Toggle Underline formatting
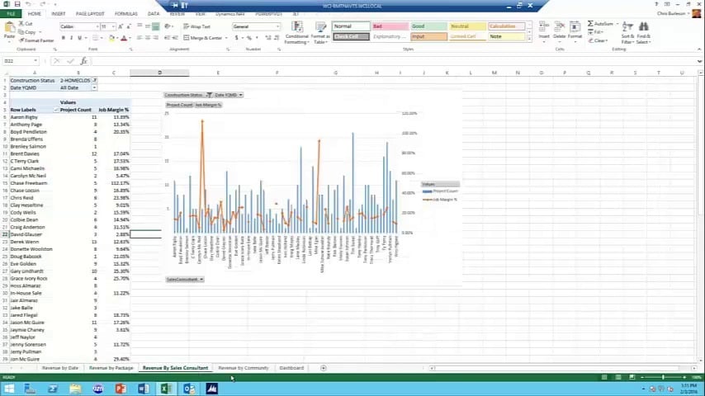The image size is (705, 396). [79, 38]
